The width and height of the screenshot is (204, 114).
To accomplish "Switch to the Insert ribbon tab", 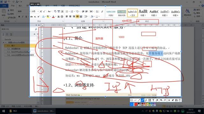I will click(x=20, y=6).
